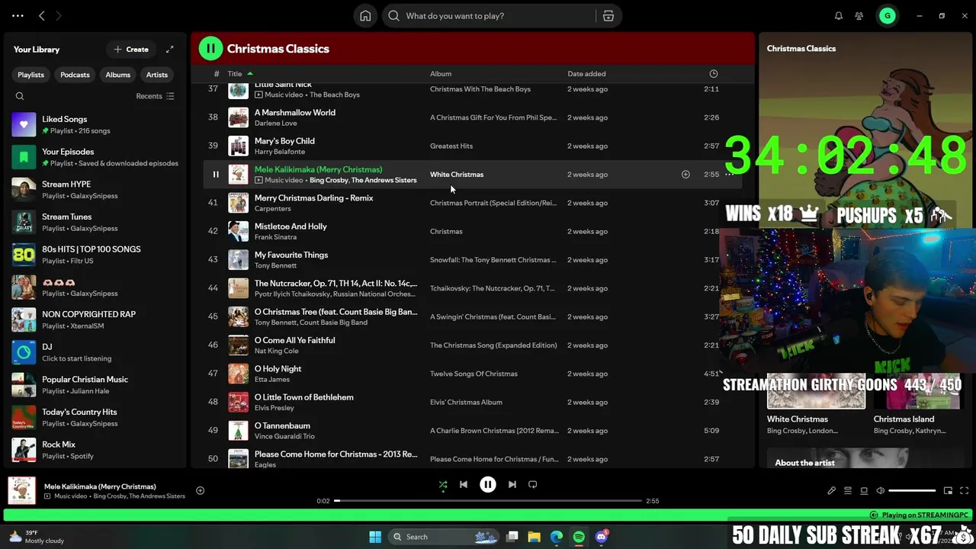Screen dimensions: 976x549
Task: Sort tracks by the Title column
Action: coord(235,74)
